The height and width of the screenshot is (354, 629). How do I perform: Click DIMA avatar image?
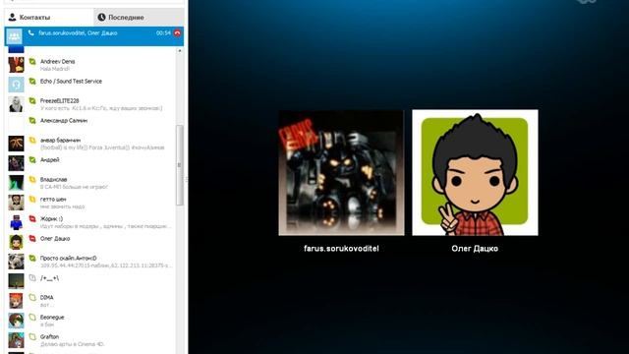[16, 301]
